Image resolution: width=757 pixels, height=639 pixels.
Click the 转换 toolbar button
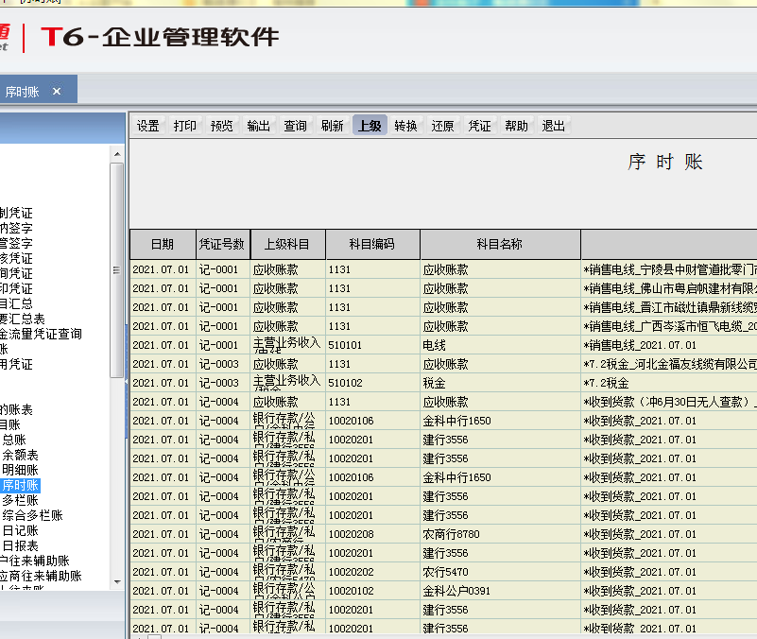tap(406, 126)
